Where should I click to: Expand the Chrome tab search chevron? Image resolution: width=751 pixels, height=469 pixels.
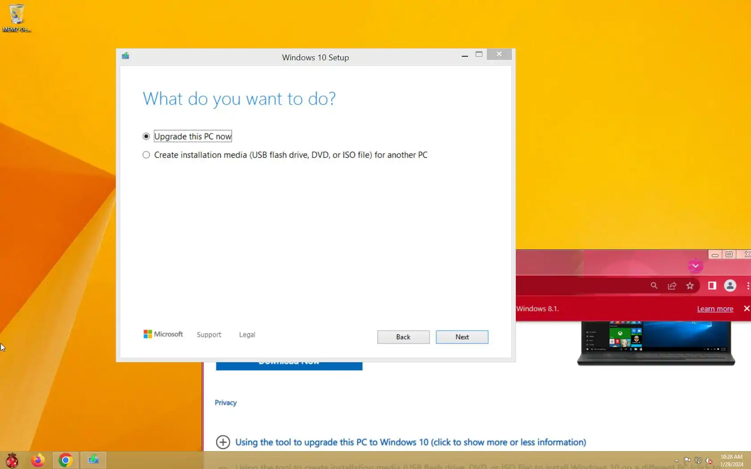point(695,266)
